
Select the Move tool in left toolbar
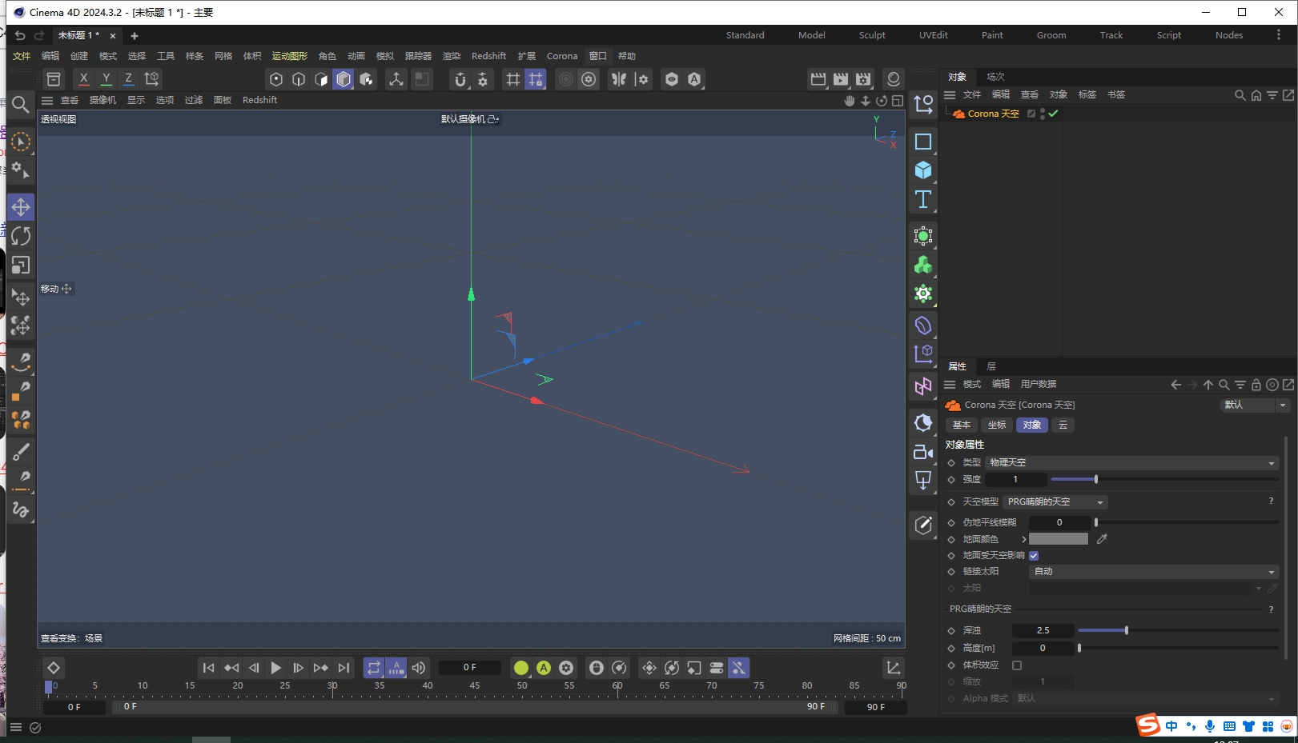click(21, 207)
